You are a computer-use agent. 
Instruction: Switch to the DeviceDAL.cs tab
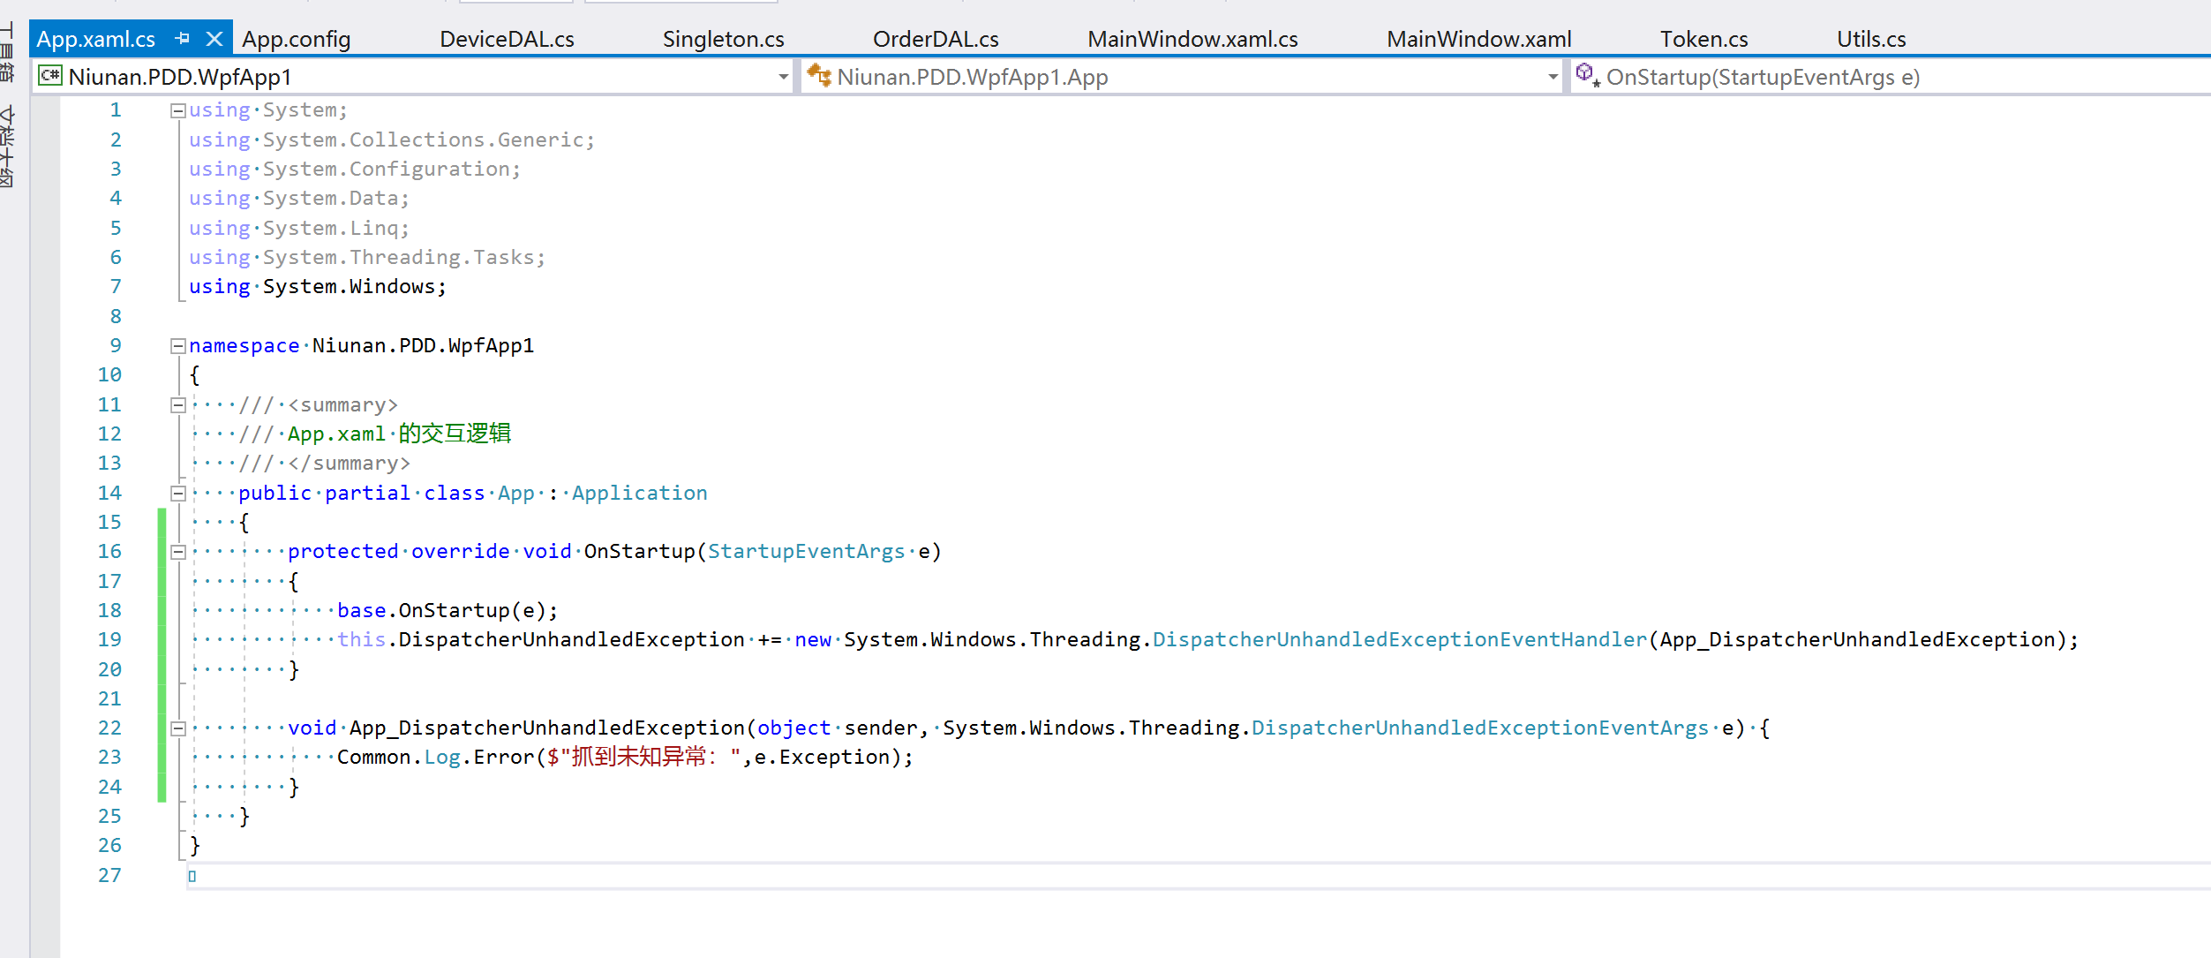tap(507, 39)
